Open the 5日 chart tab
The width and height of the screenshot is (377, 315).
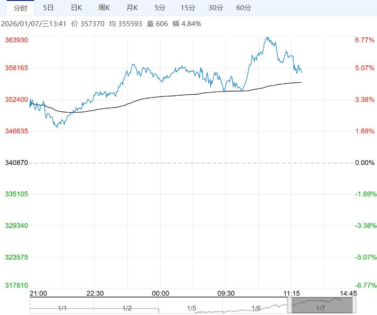tap(48, 8)
